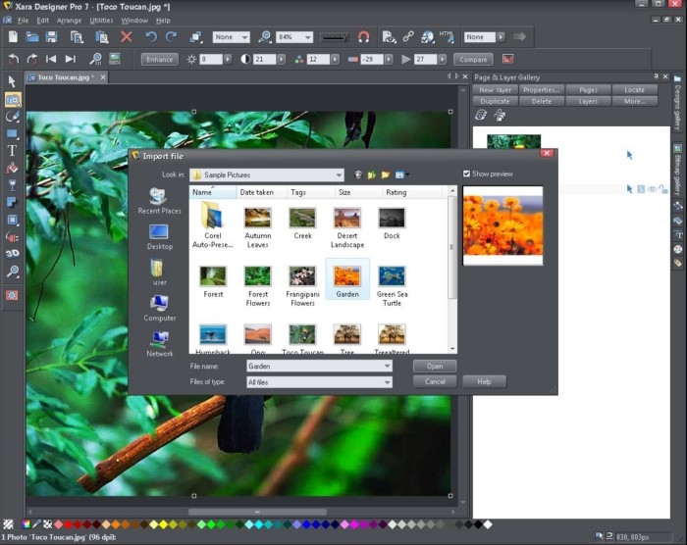Open the zoom percentage dropdown
Screen dimensions: 687x545
pos(308,37)
